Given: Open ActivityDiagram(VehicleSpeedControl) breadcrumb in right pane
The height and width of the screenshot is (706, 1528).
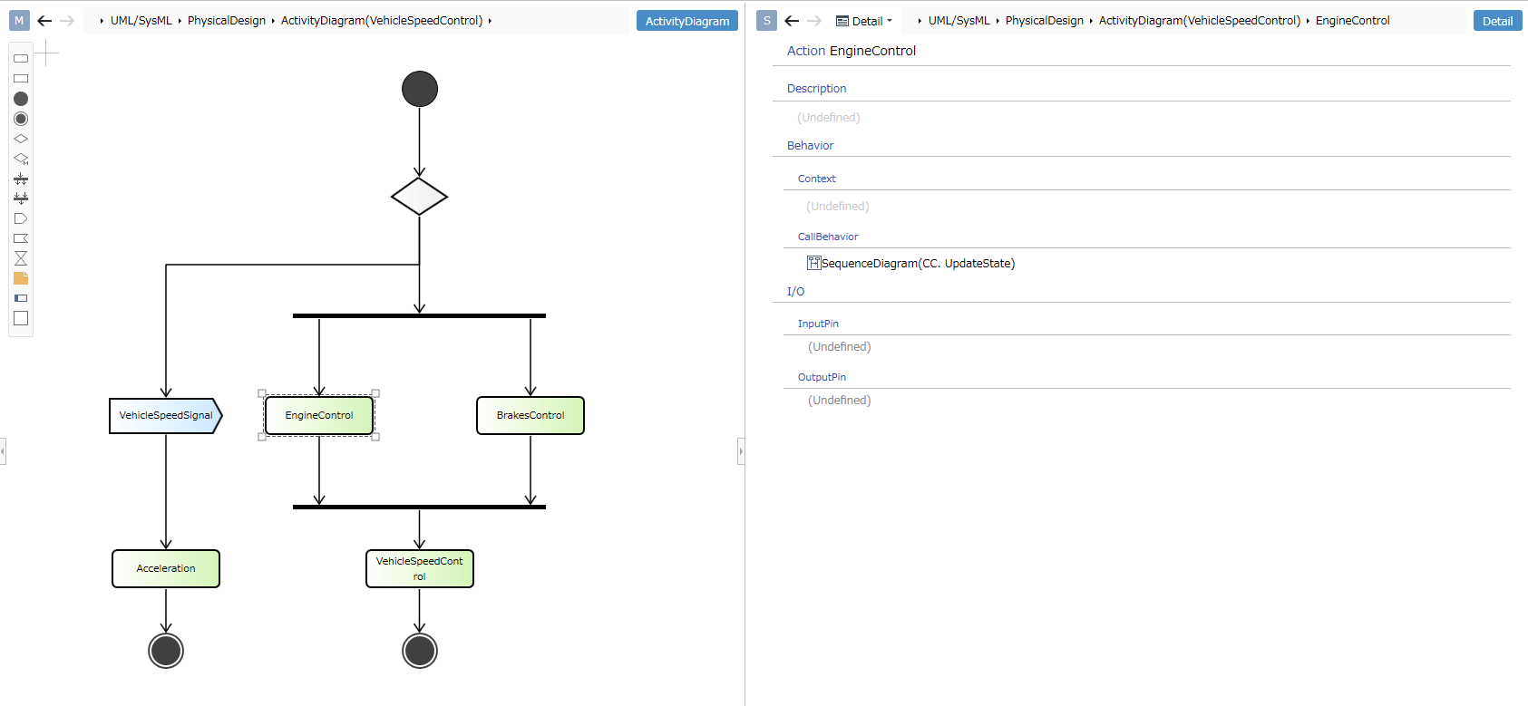Looking at the screenshot, I should click(1200, 21).
